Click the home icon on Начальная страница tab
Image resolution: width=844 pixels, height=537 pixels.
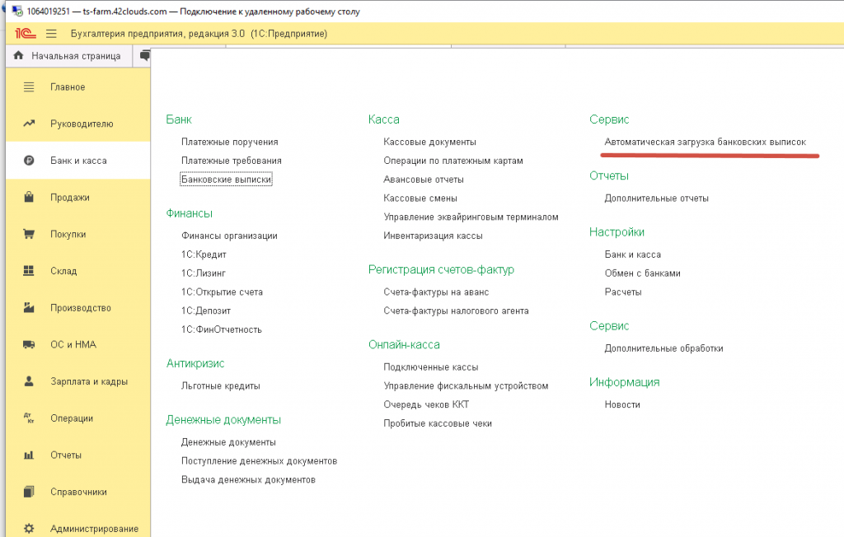(18, 55)
